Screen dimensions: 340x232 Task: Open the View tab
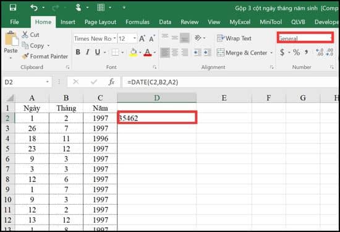tap(214, 22)
